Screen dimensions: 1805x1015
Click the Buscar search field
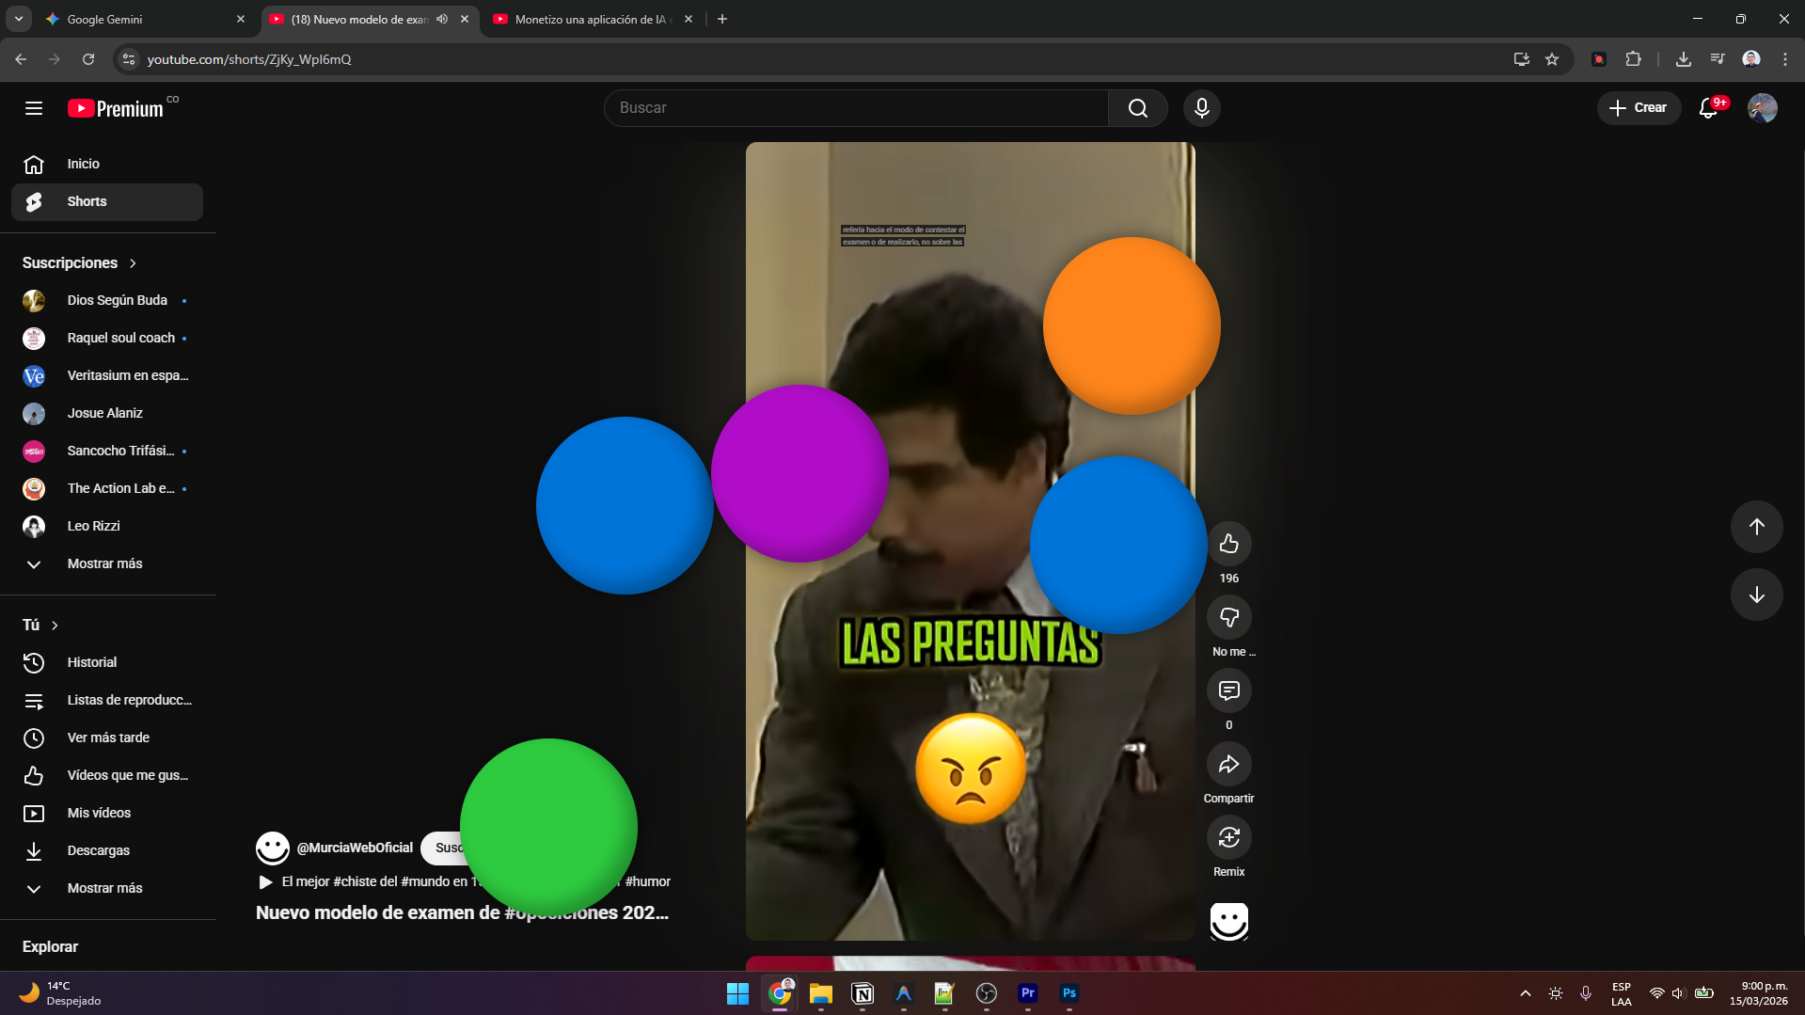tap(856, 108)
